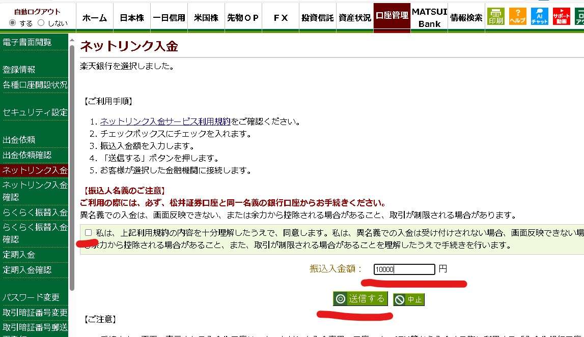Open the 先物OP tab

243,17
